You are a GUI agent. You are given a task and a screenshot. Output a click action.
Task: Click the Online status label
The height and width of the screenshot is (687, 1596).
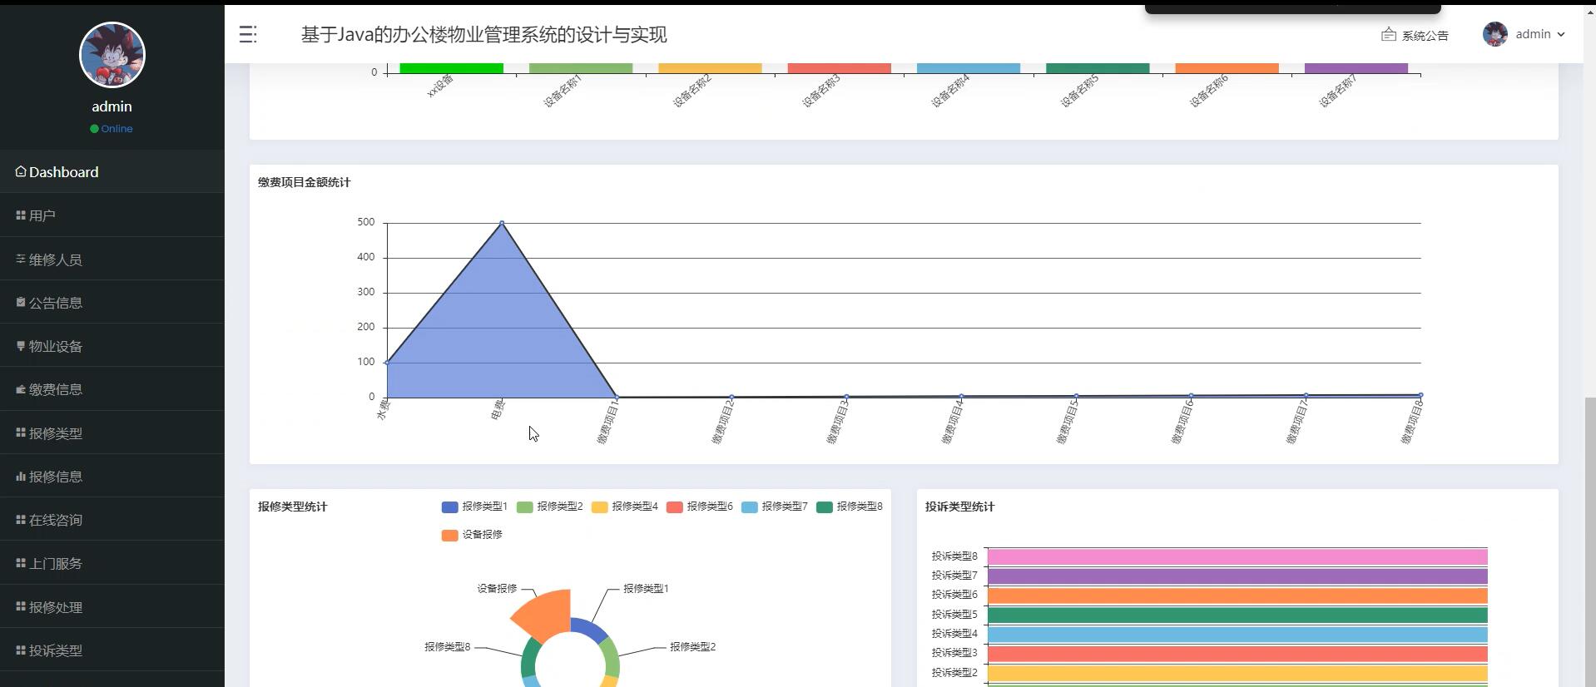(x=117, y=129)
